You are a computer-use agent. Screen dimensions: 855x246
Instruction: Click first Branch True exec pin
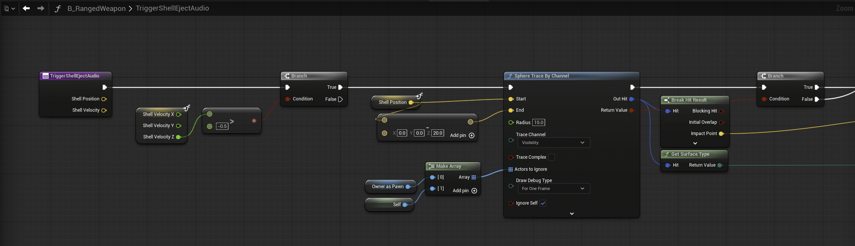[340, 87]
